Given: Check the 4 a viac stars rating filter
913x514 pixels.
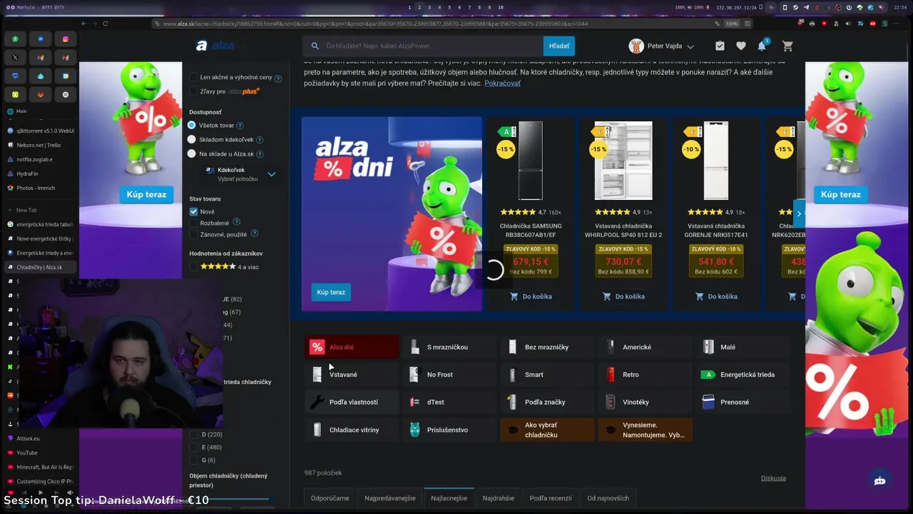Looking at the screenshot, I should [193, 267].
